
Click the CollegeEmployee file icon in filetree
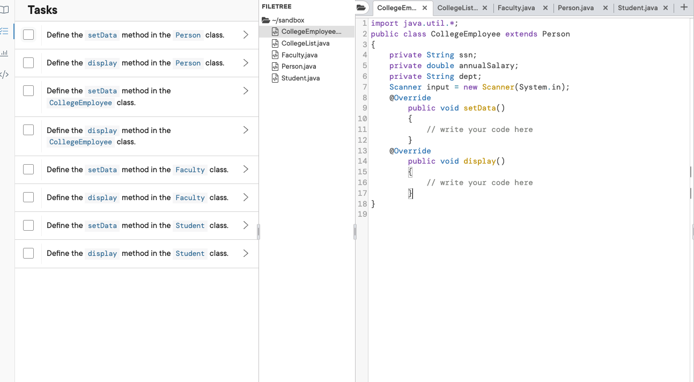click(x=276, y=32)
